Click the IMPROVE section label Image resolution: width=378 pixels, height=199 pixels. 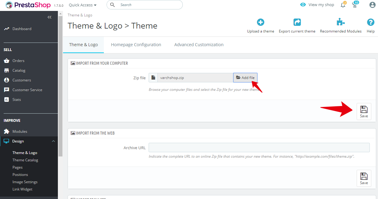point(12,121)
